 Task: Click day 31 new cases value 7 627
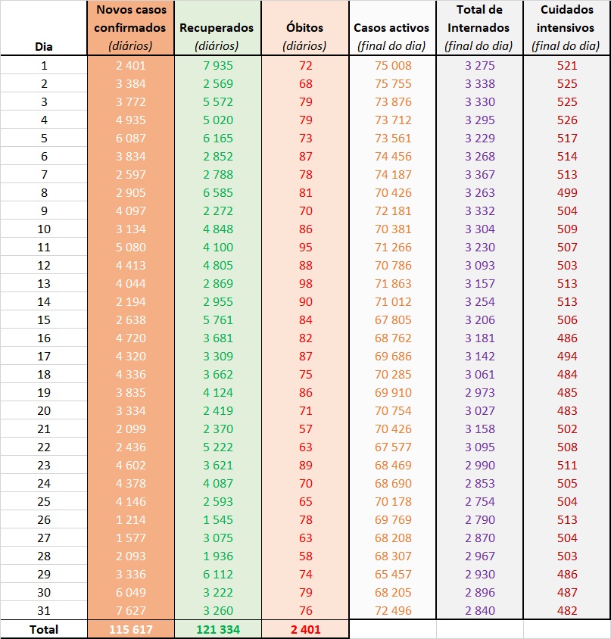(x=130, y=611)
